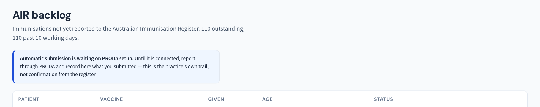Screen dimensions: 540x107
Task: Click 'Australian Immunisation Register' in the description
Action: point(156,29)
